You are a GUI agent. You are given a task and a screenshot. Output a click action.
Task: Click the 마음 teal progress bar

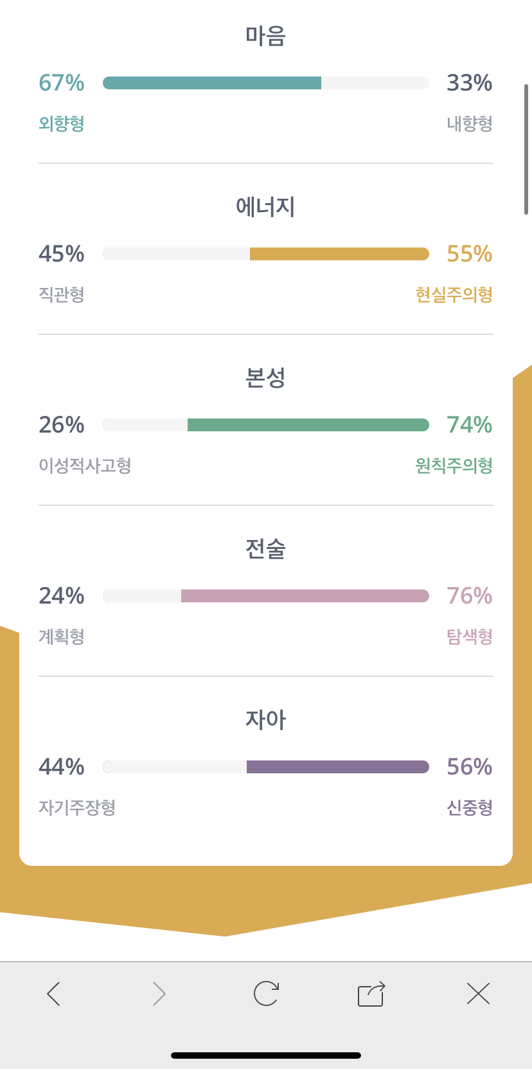coord(212,83)
